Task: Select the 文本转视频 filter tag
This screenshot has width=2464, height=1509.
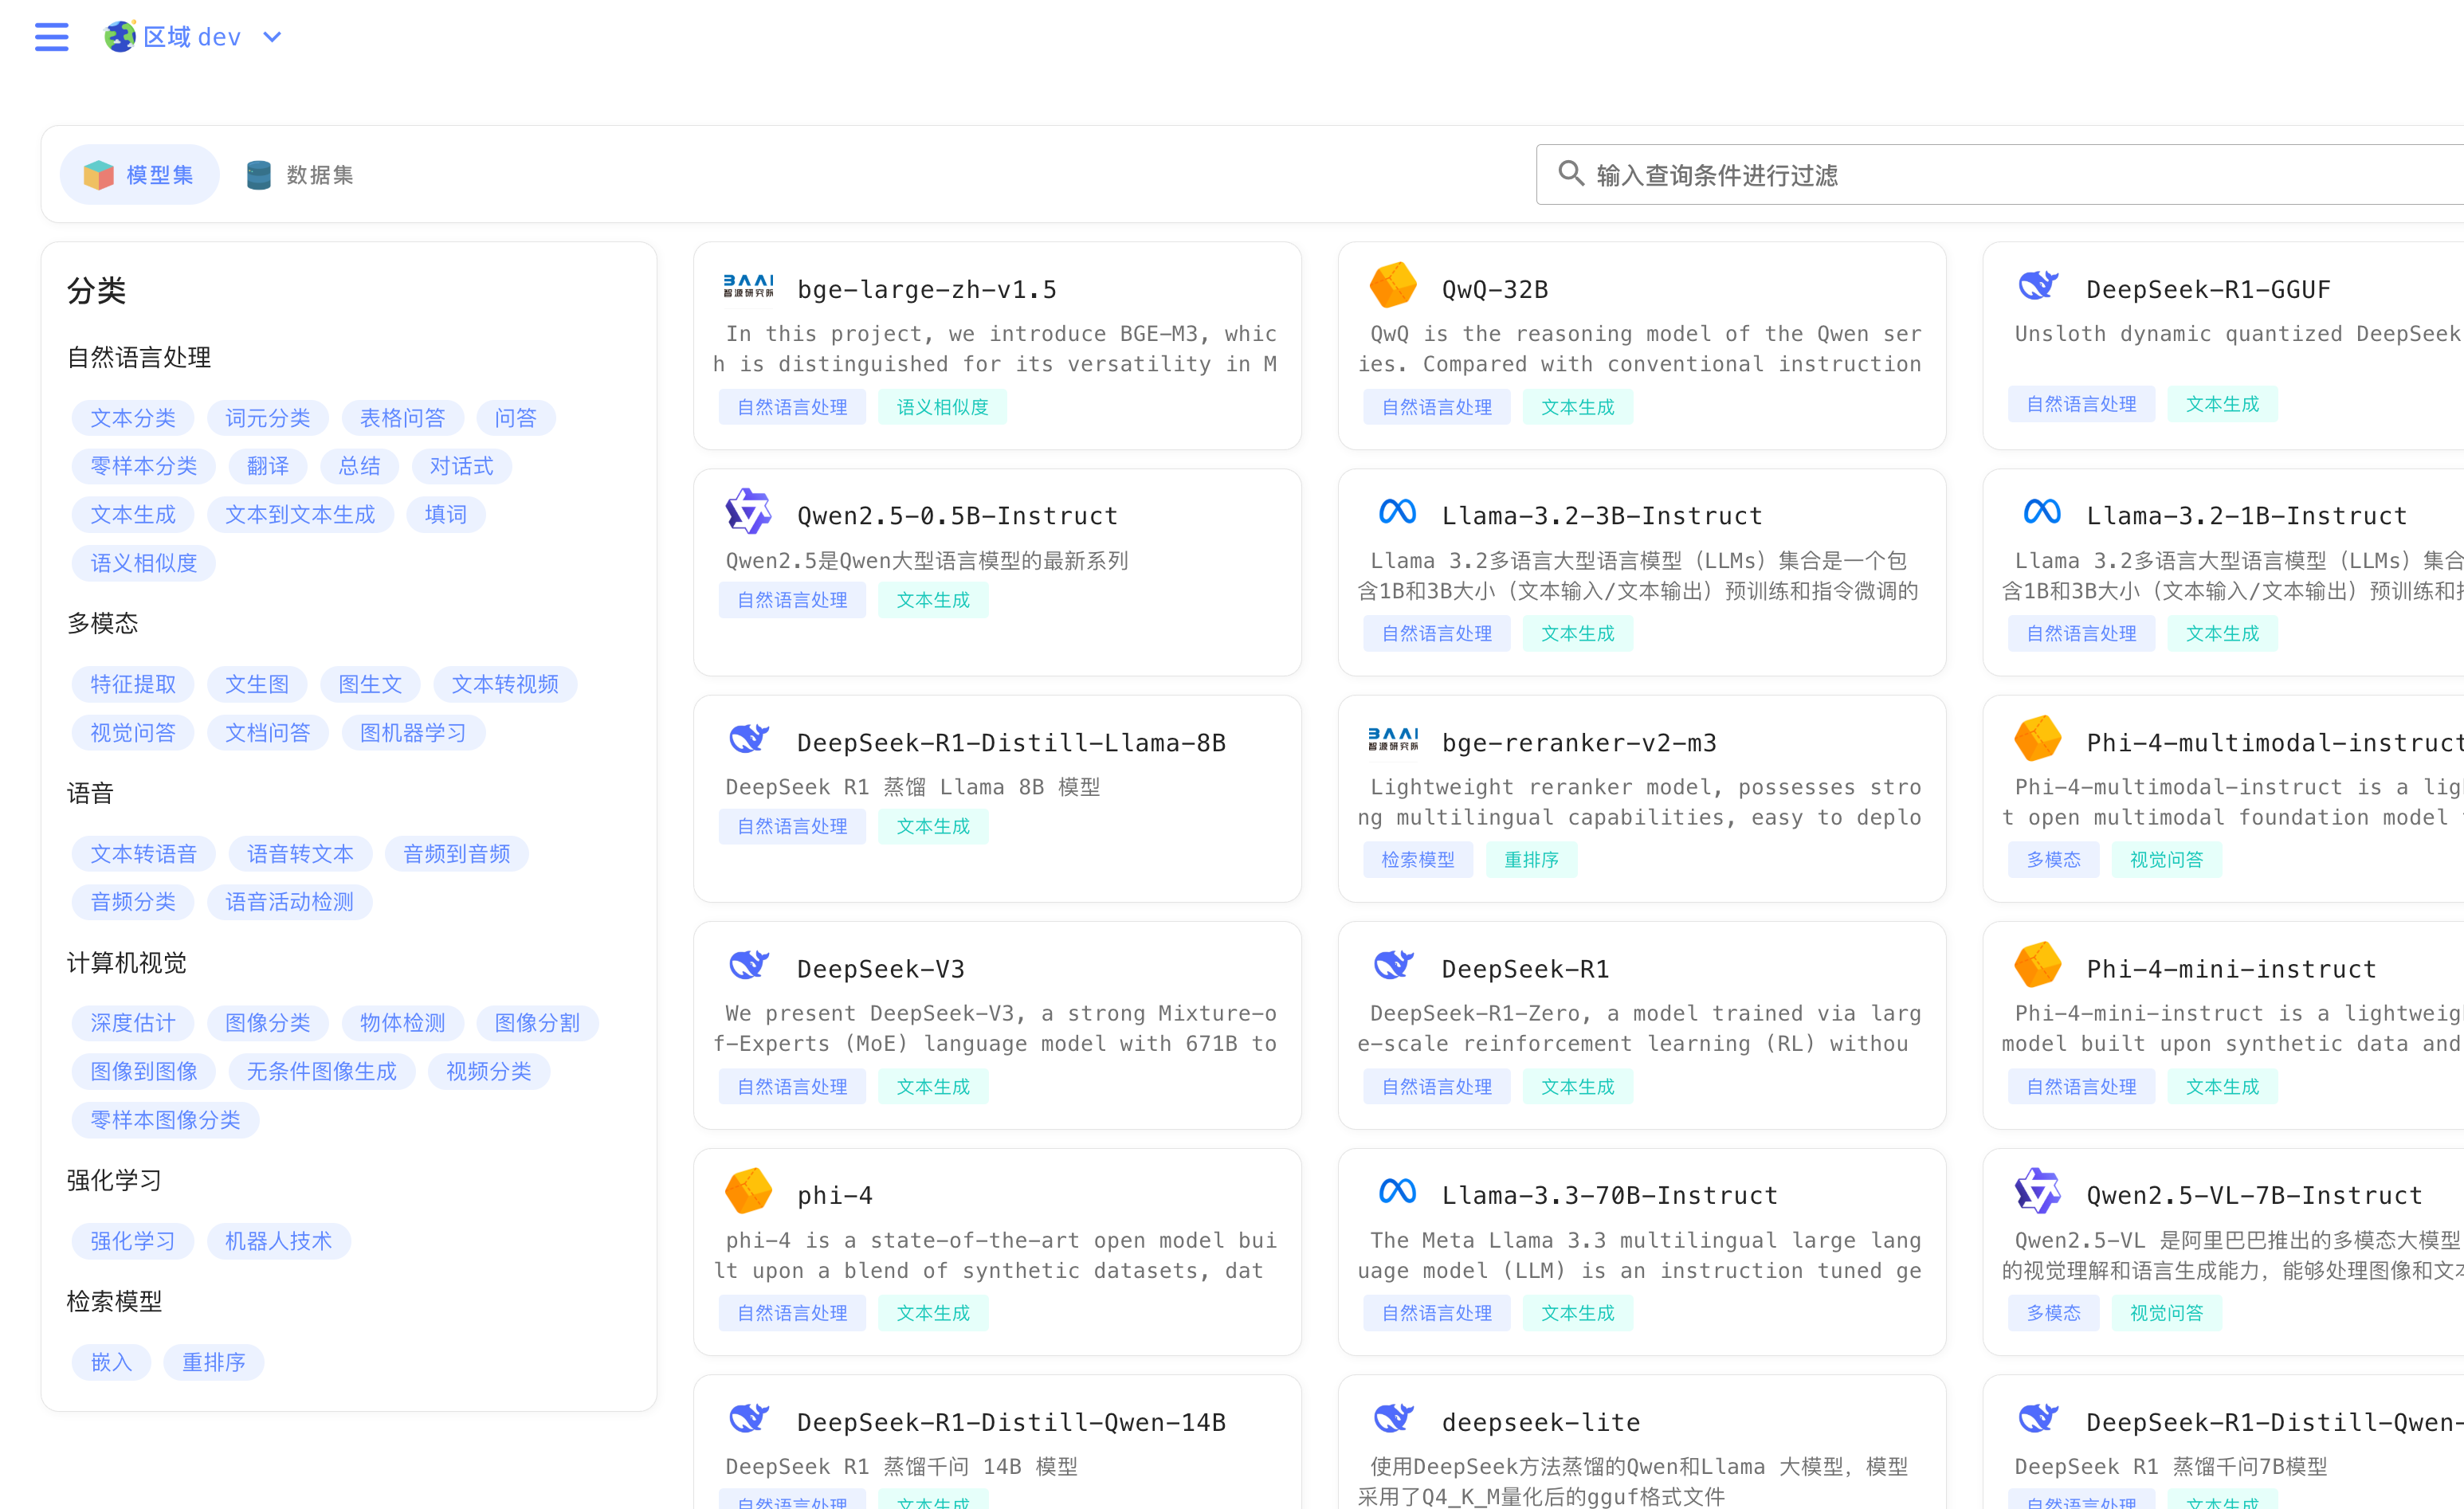Action: tap(505, 684)
